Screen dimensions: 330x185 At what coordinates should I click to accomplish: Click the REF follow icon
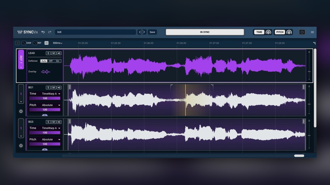[x=35, y=43]
